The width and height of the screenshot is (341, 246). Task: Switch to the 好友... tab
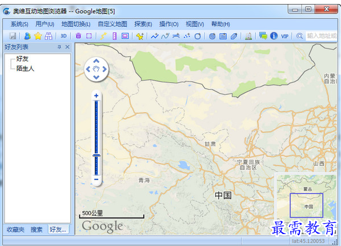pos(58,229)
